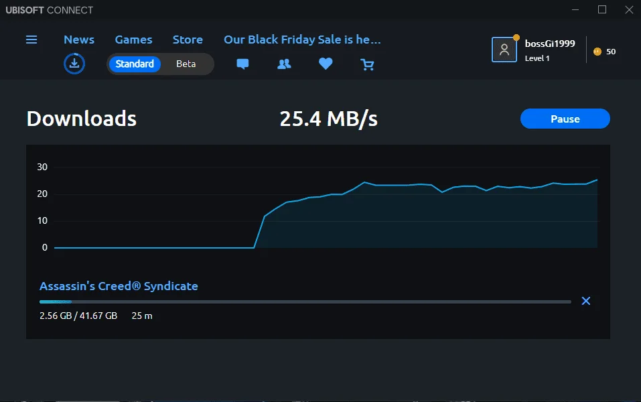641x402 pixels.
Task: Click the Ubisoft Connect title text
Action: [49, 10]
